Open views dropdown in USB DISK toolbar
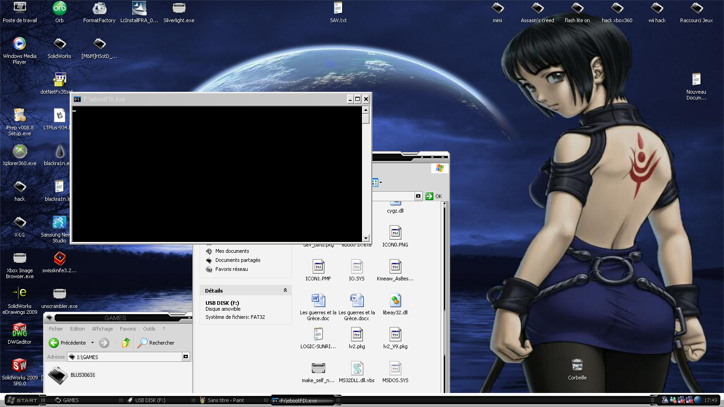 pos(381,183)
